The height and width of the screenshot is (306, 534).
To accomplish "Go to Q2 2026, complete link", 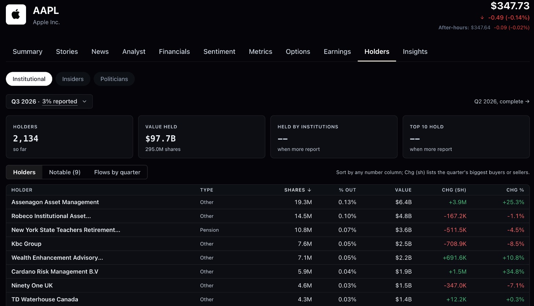I will click(502, 102).
